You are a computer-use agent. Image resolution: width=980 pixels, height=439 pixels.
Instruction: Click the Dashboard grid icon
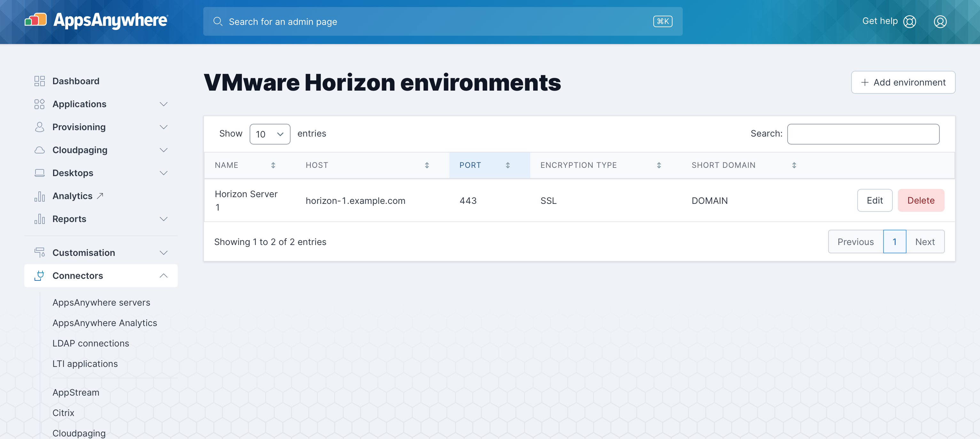[x=40, y=81]
